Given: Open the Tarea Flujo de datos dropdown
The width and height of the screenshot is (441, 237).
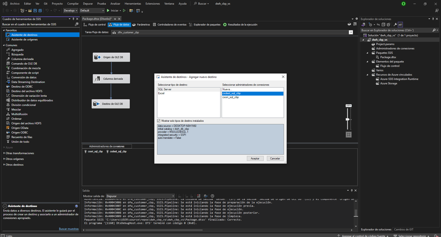Looking at the screenshot, I should tap(351, 32).
